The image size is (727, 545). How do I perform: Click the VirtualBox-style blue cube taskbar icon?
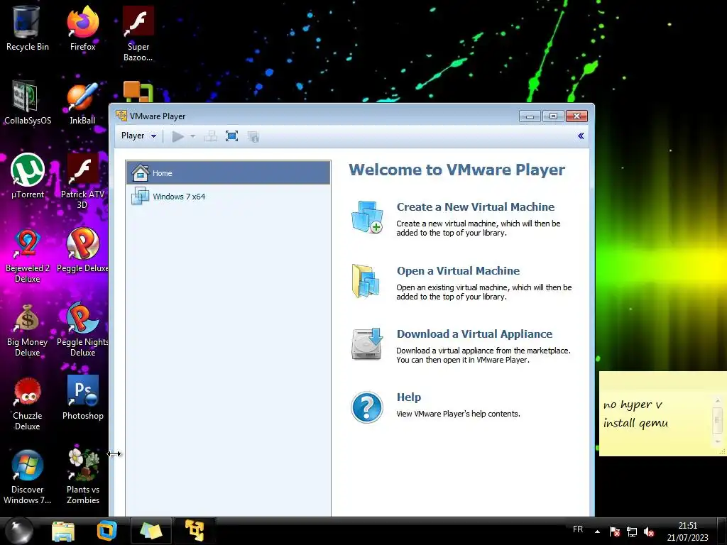coord(106,531)
